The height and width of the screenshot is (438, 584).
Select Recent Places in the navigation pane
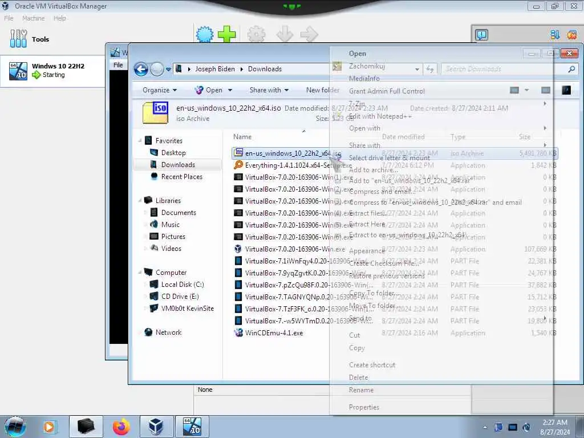click(x=182, y=177)
